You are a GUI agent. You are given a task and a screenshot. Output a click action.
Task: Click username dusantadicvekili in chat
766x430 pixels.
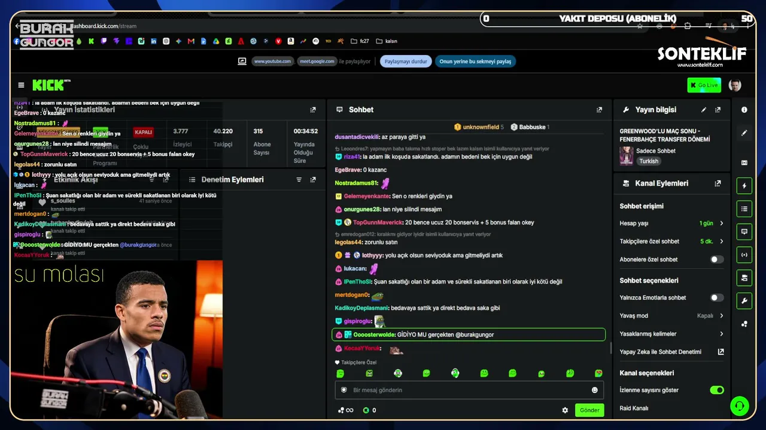tap(357, 137)
